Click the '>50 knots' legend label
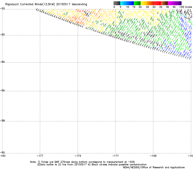193x169 pixels. coord(185,7)
